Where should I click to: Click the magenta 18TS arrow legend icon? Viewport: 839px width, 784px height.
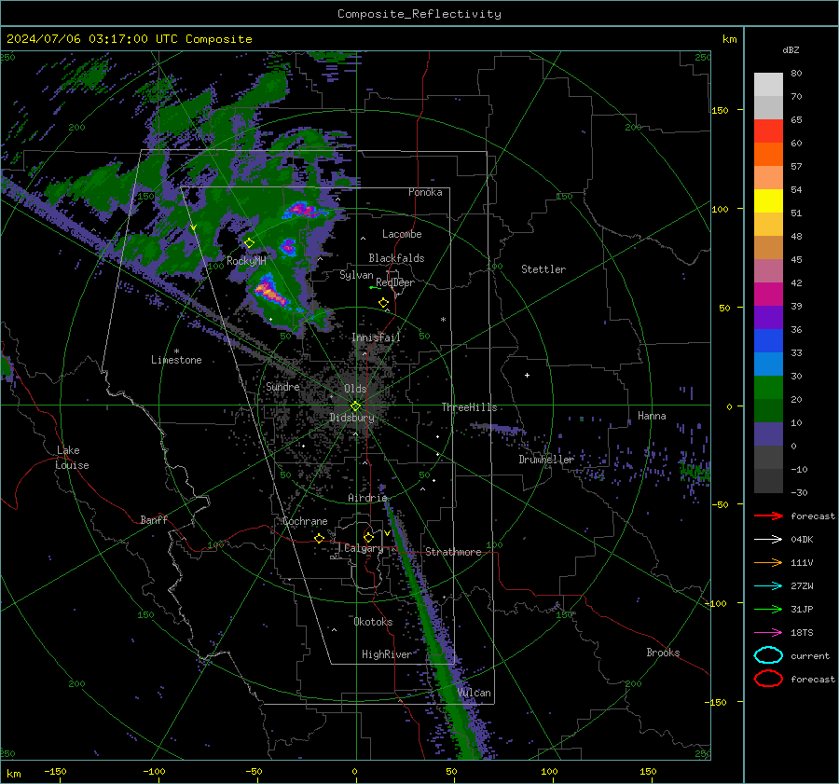(768, 633)
